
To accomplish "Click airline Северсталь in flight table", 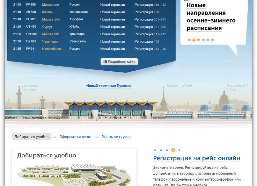I will pos(78,41).
